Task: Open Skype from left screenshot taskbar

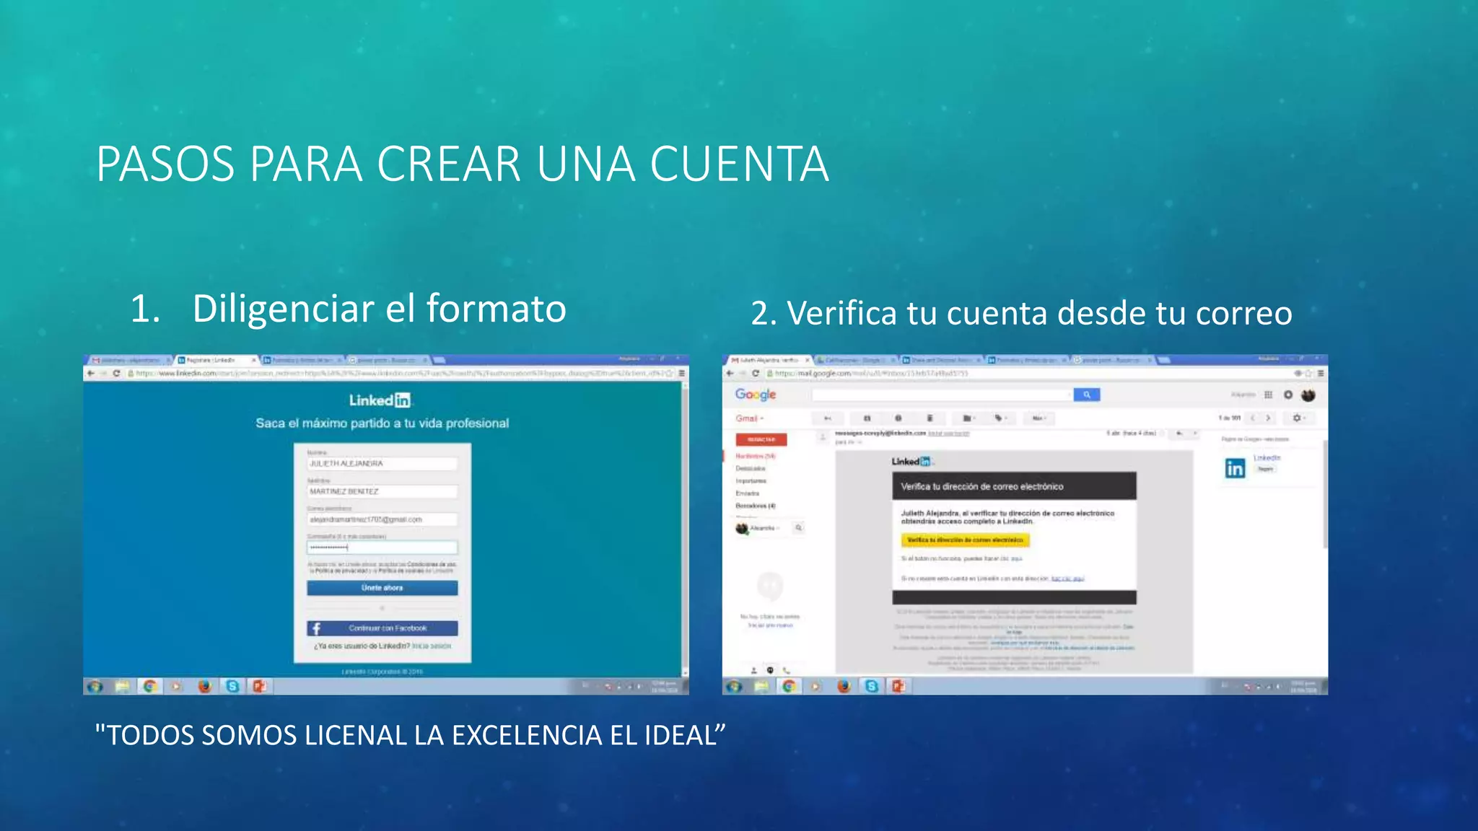Action: (232, 686)
